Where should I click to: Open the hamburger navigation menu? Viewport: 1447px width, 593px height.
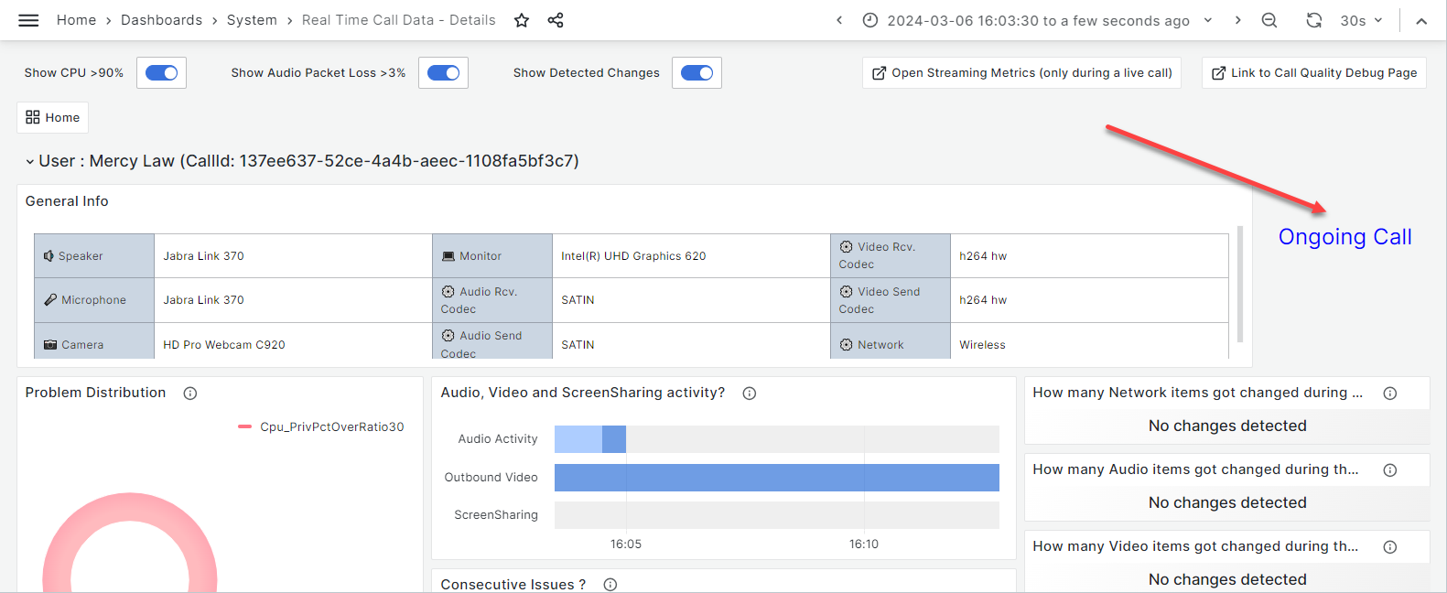(x=28, y=20)
